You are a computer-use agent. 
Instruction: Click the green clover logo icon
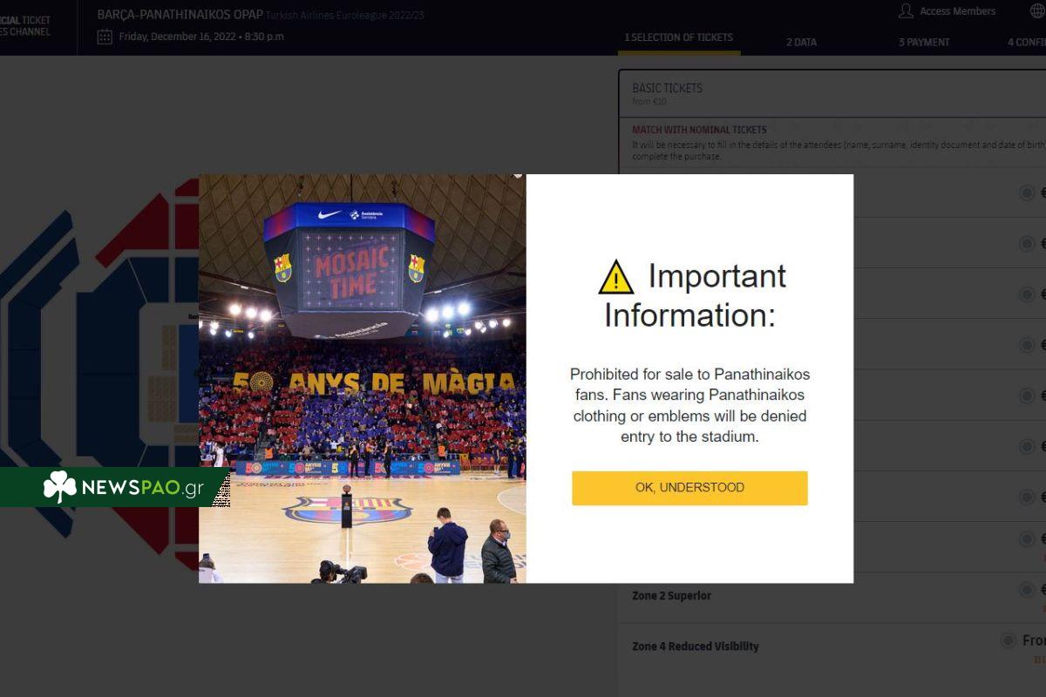click(x=60, y=487)
